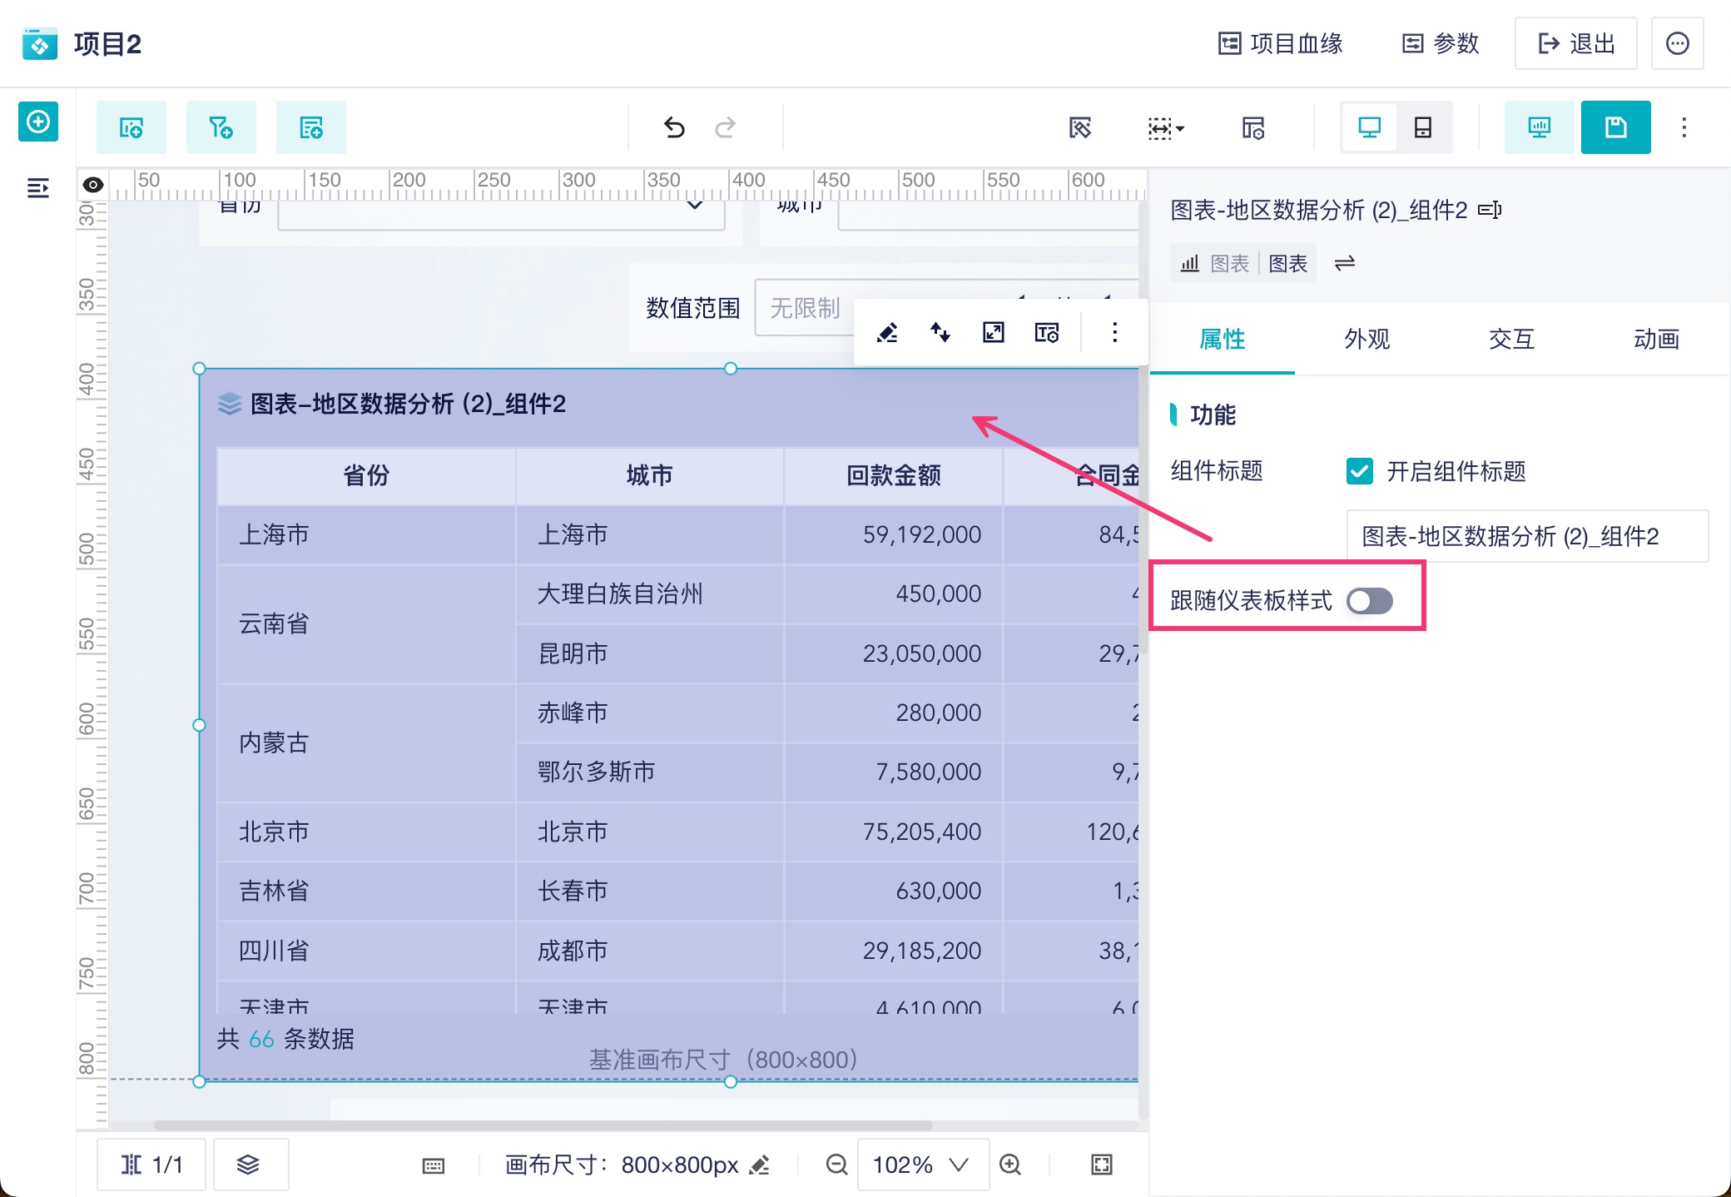The width and height of the screenshot is (1731, 1197).
Task: Rename the component via title edit icon
Action: 1490,210
